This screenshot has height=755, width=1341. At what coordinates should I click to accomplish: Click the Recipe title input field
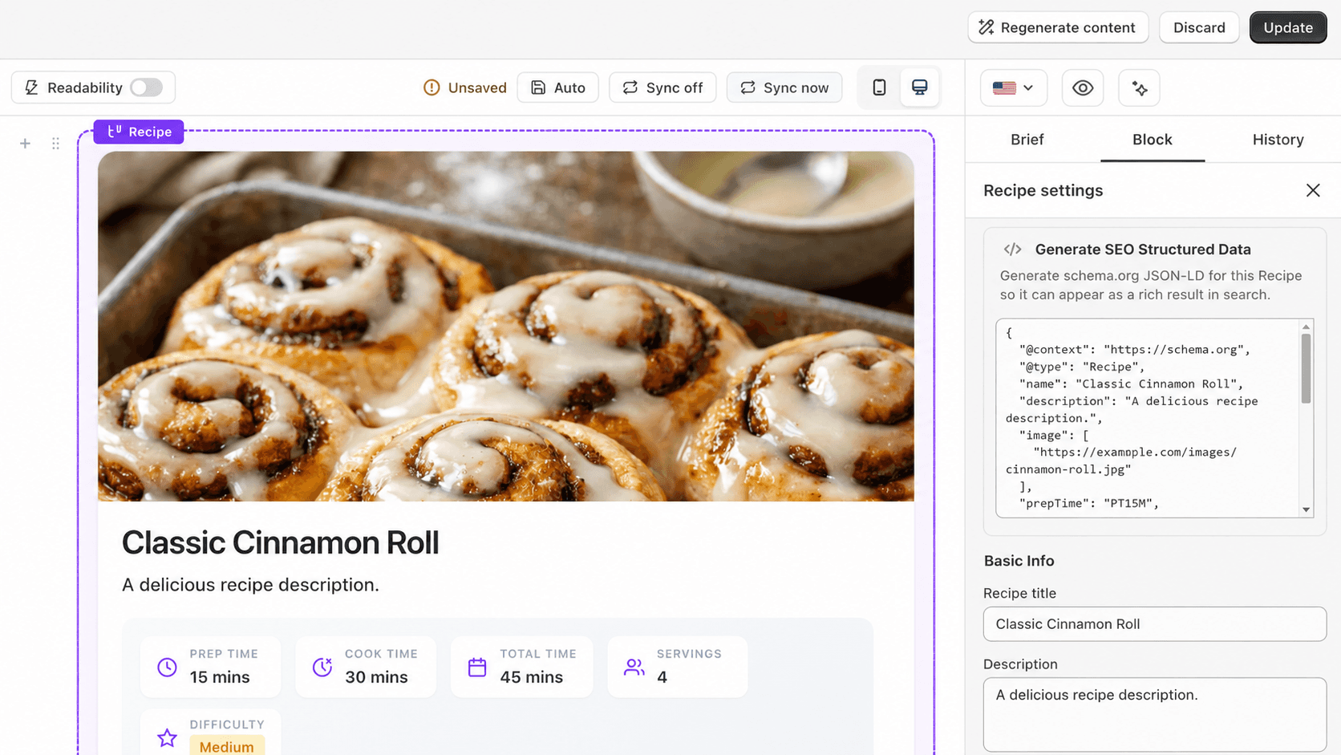(1155, 624)
